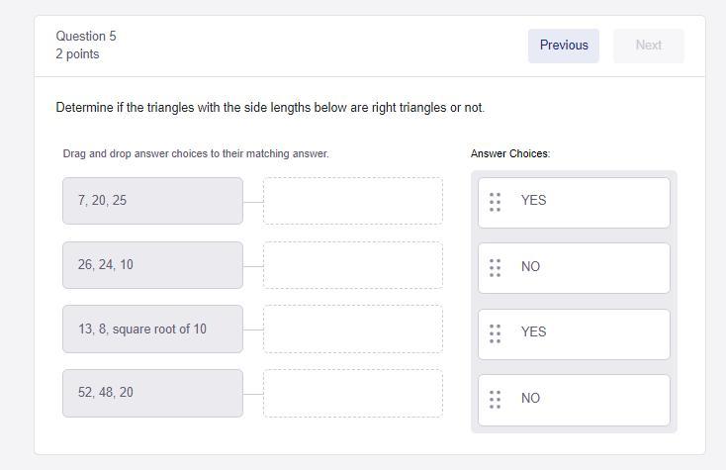The width and height of the screenshot is (726, 470).
Task: Click the 13, 8, square root of 10 box
Action: point(152,329)
